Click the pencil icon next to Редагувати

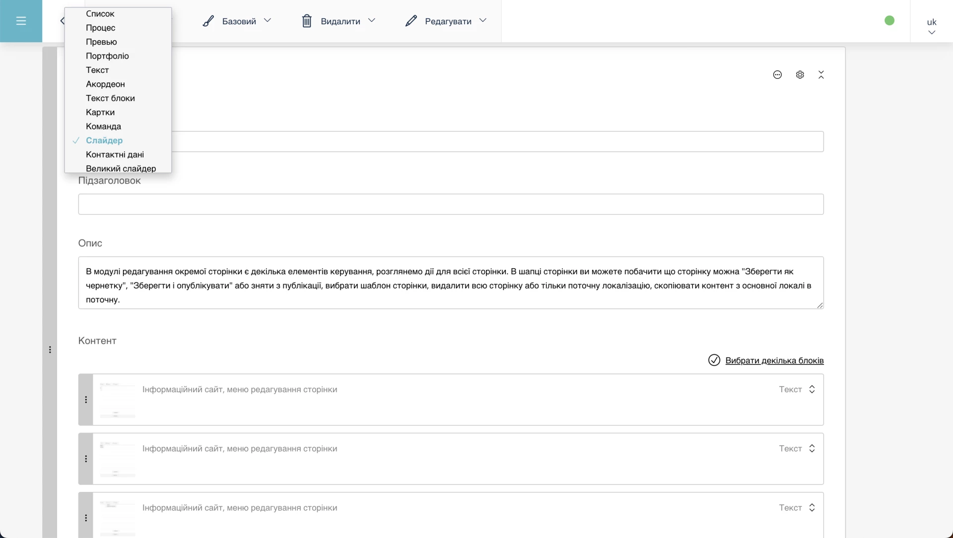pyautogui.click(x=410, y=21)
